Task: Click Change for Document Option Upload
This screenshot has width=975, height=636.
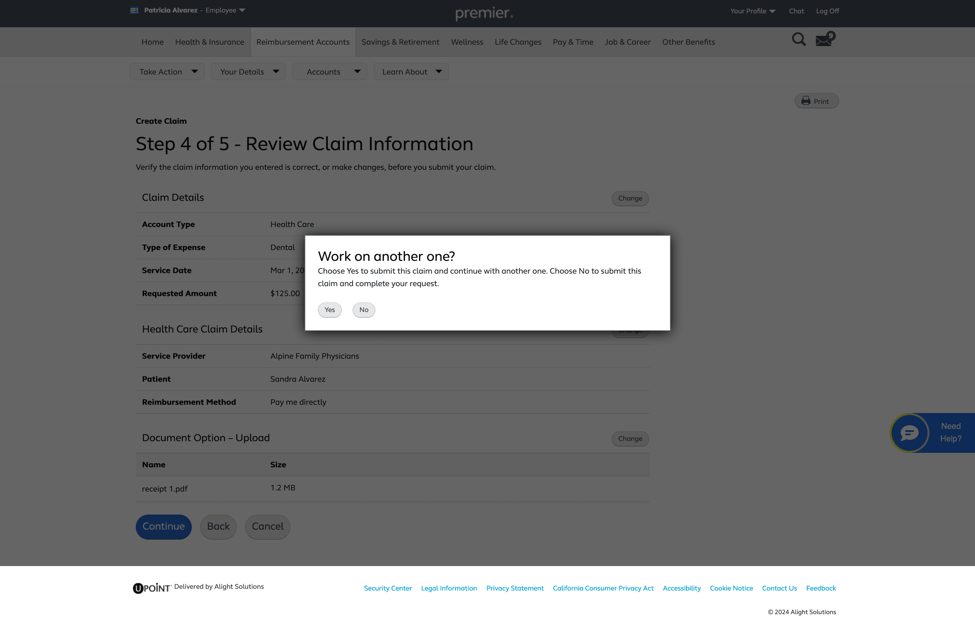Action: (630, 439)
